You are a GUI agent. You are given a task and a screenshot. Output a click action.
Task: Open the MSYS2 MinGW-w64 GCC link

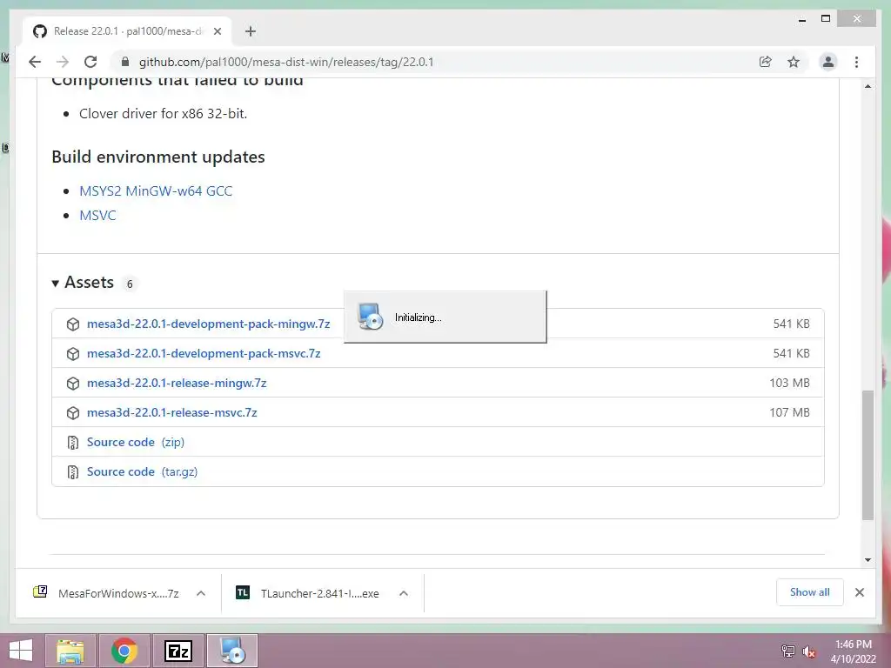coord(156,190)
